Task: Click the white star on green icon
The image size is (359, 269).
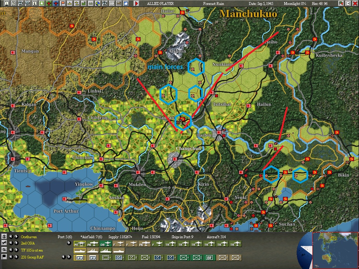Action: coord(42,3)
